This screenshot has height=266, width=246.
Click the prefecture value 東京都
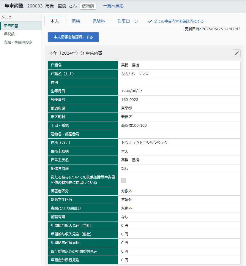coord(127,108)
